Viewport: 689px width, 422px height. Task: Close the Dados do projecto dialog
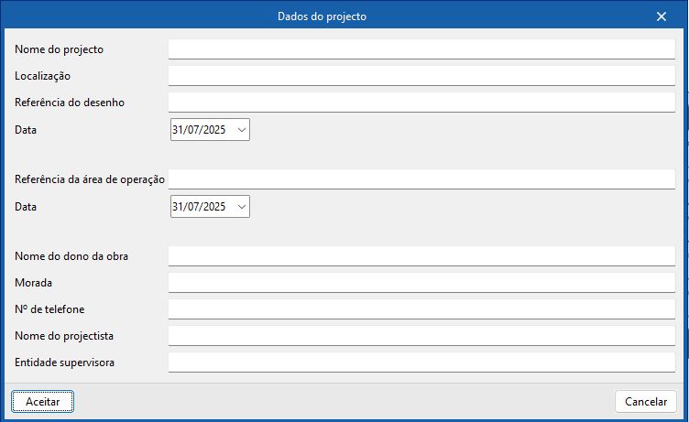[662, 16]
